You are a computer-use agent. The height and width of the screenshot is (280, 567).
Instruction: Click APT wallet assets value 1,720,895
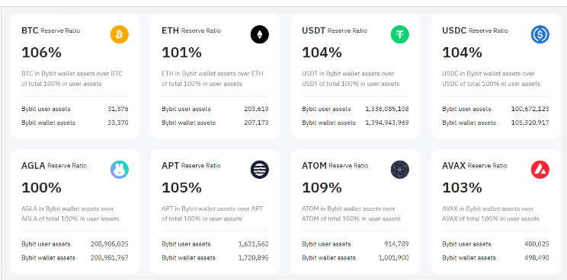tap(254, 258)
